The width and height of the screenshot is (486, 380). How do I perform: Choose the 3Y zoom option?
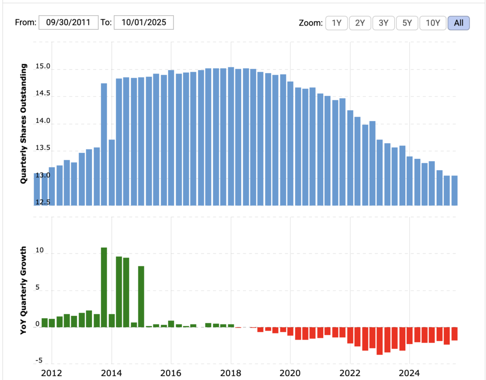pos(384,23)
